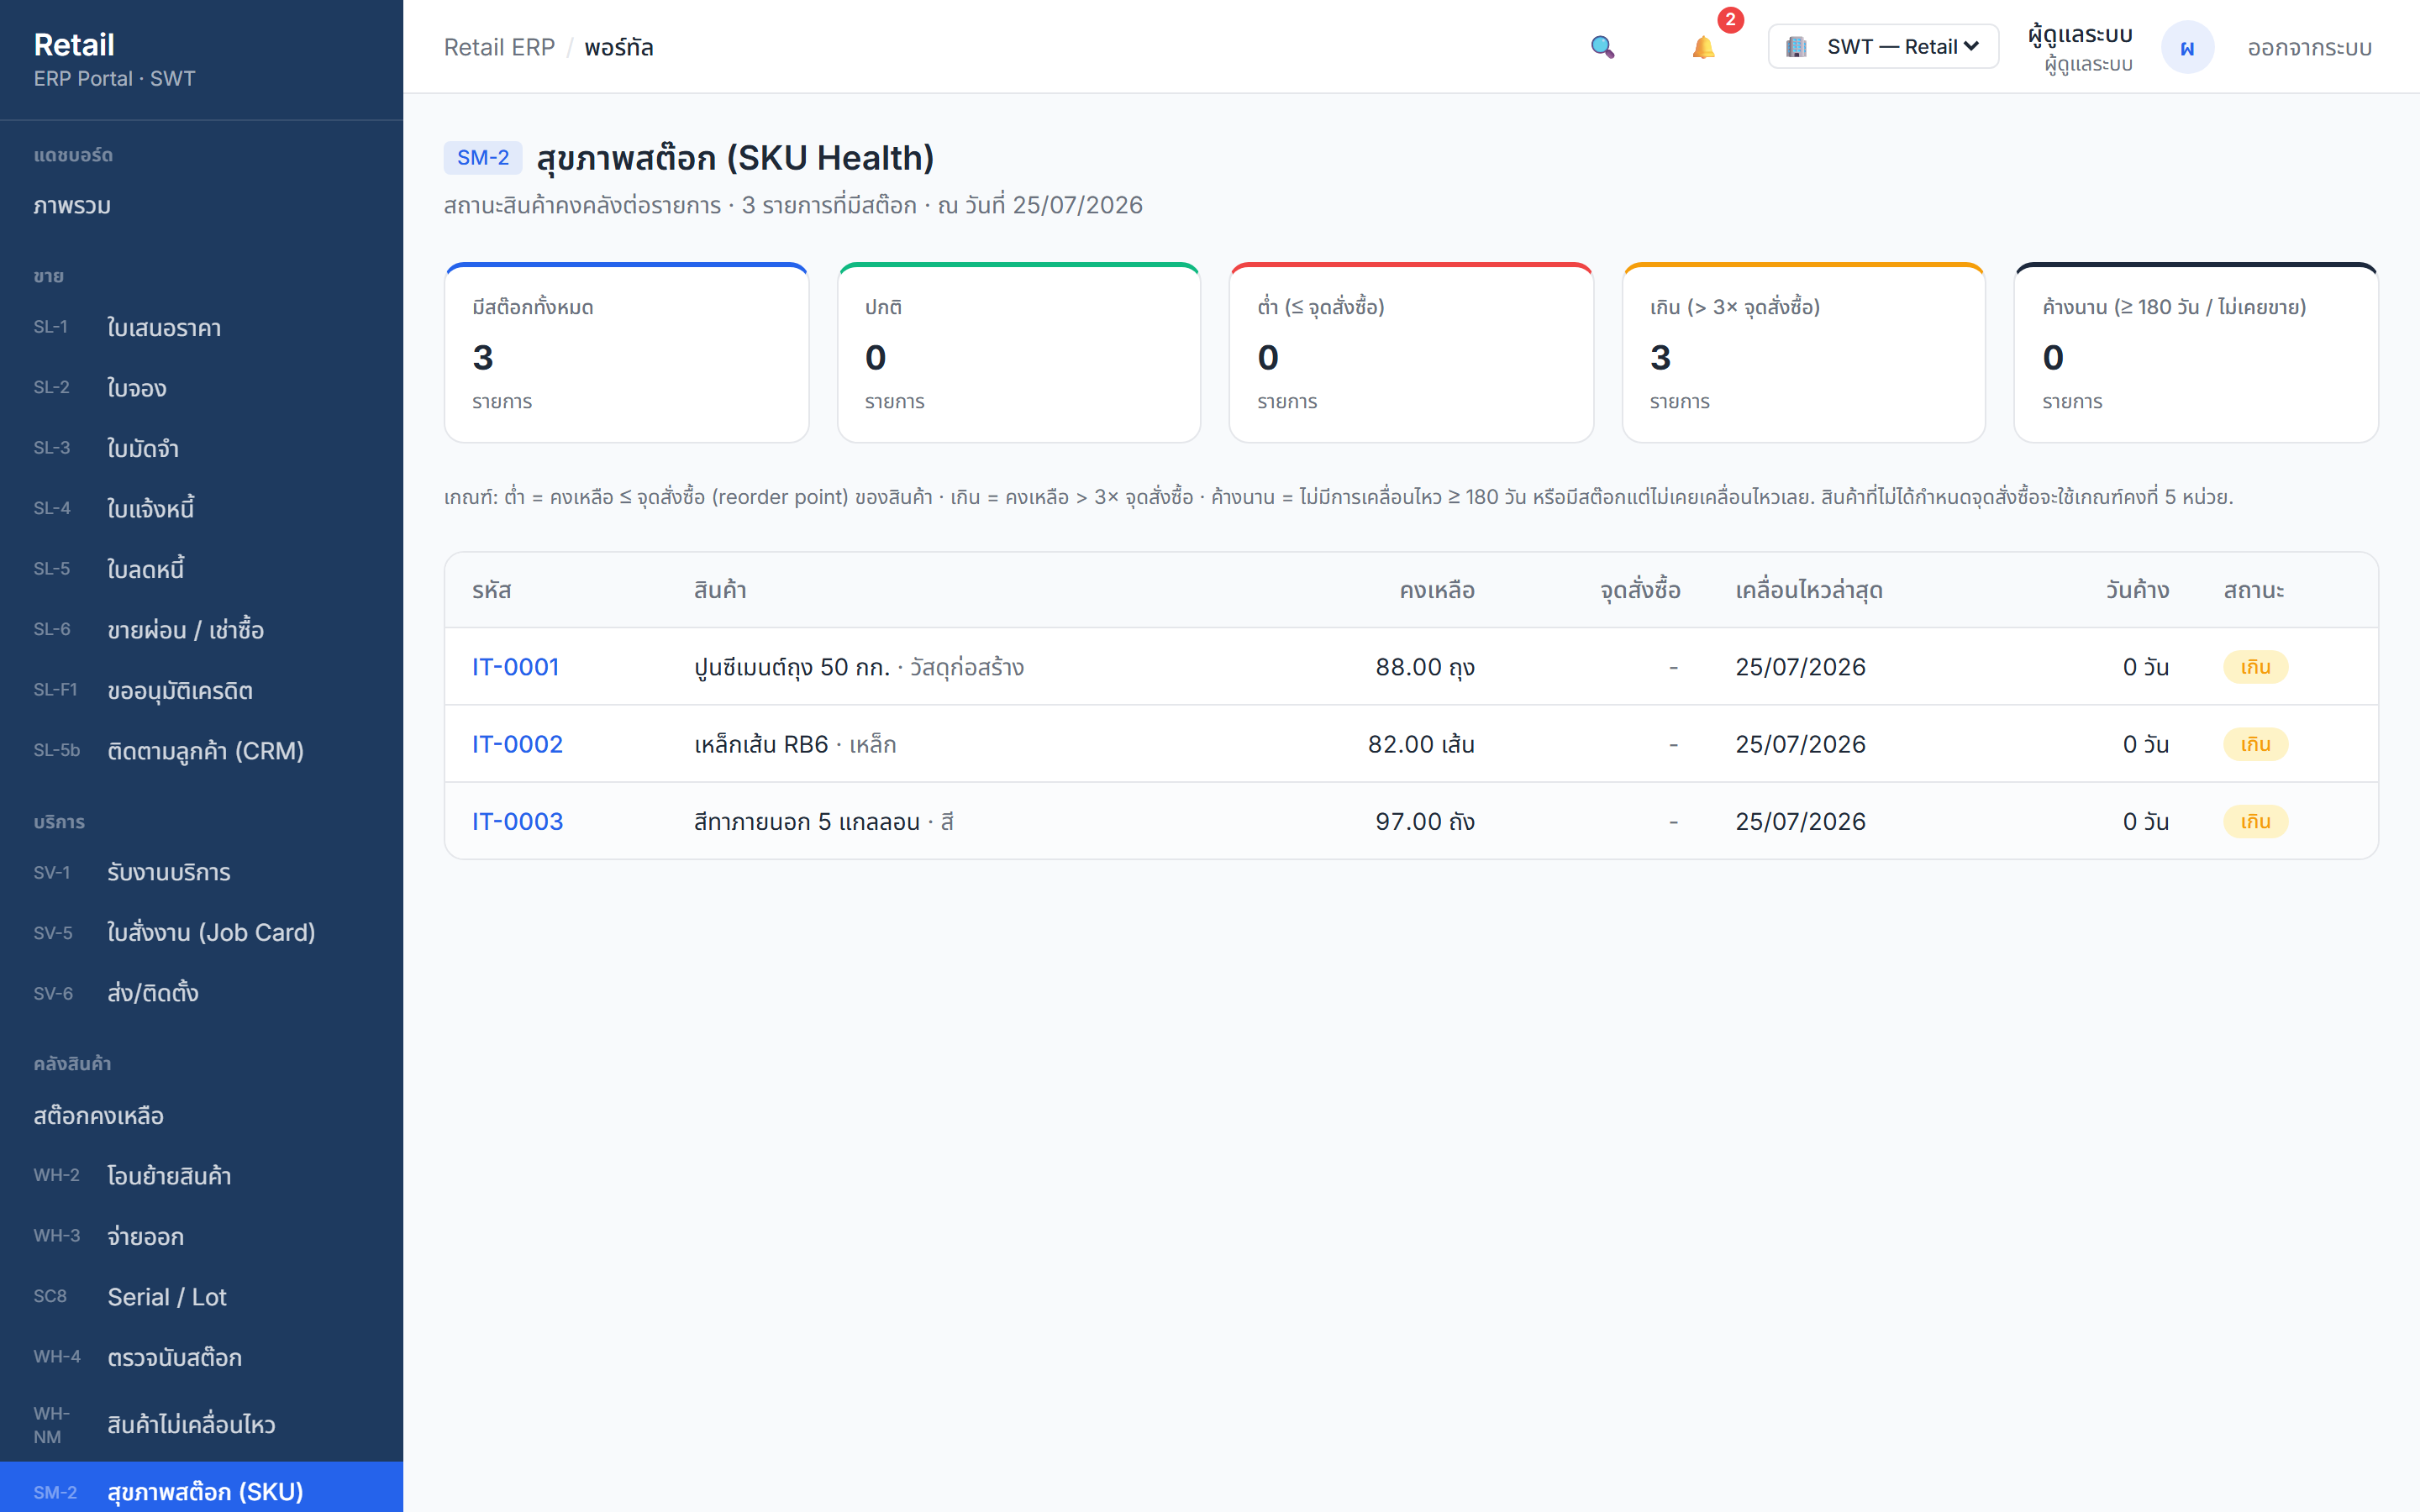Click Retail ERP breadcrumb

tap(499, 47)
